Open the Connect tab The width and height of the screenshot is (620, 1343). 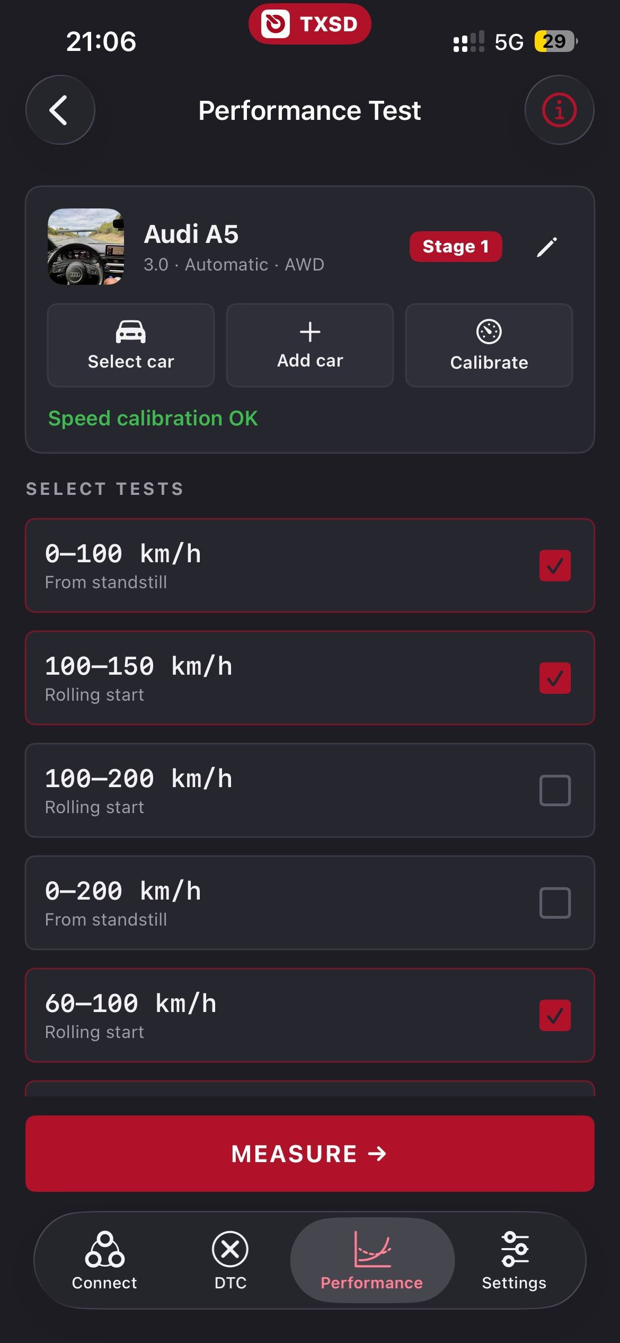[104, 1261]
